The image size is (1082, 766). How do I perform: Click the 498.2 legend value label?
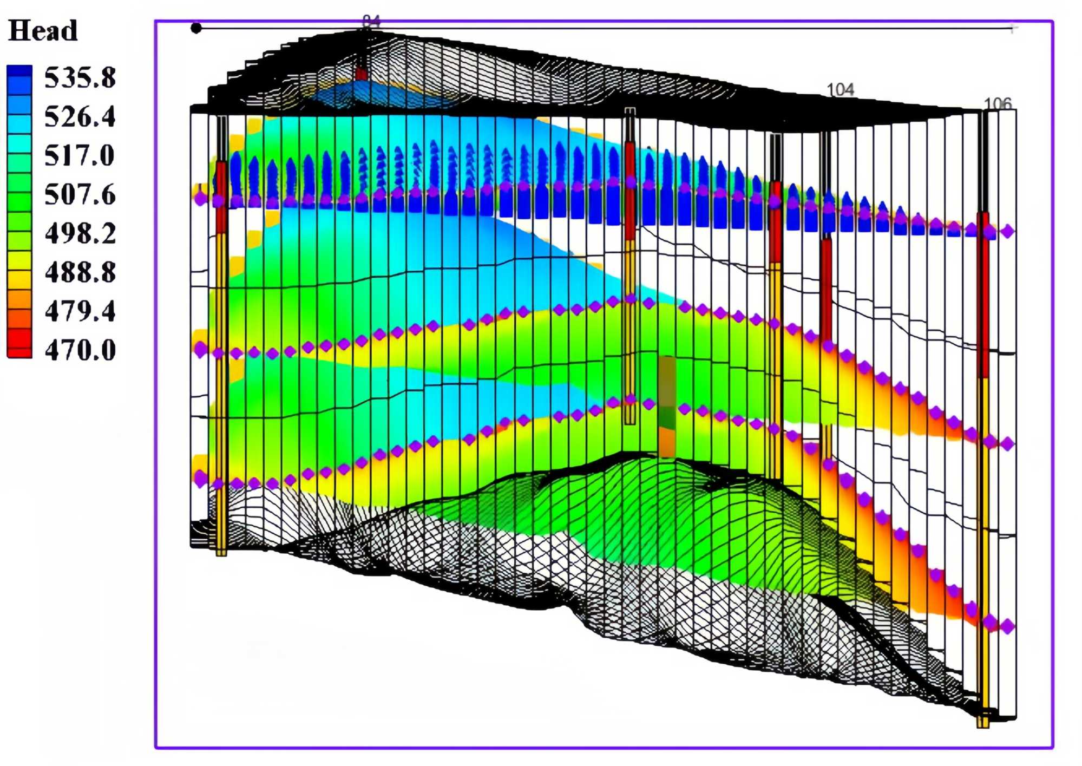pyautogui.click(x=80, y=233)
